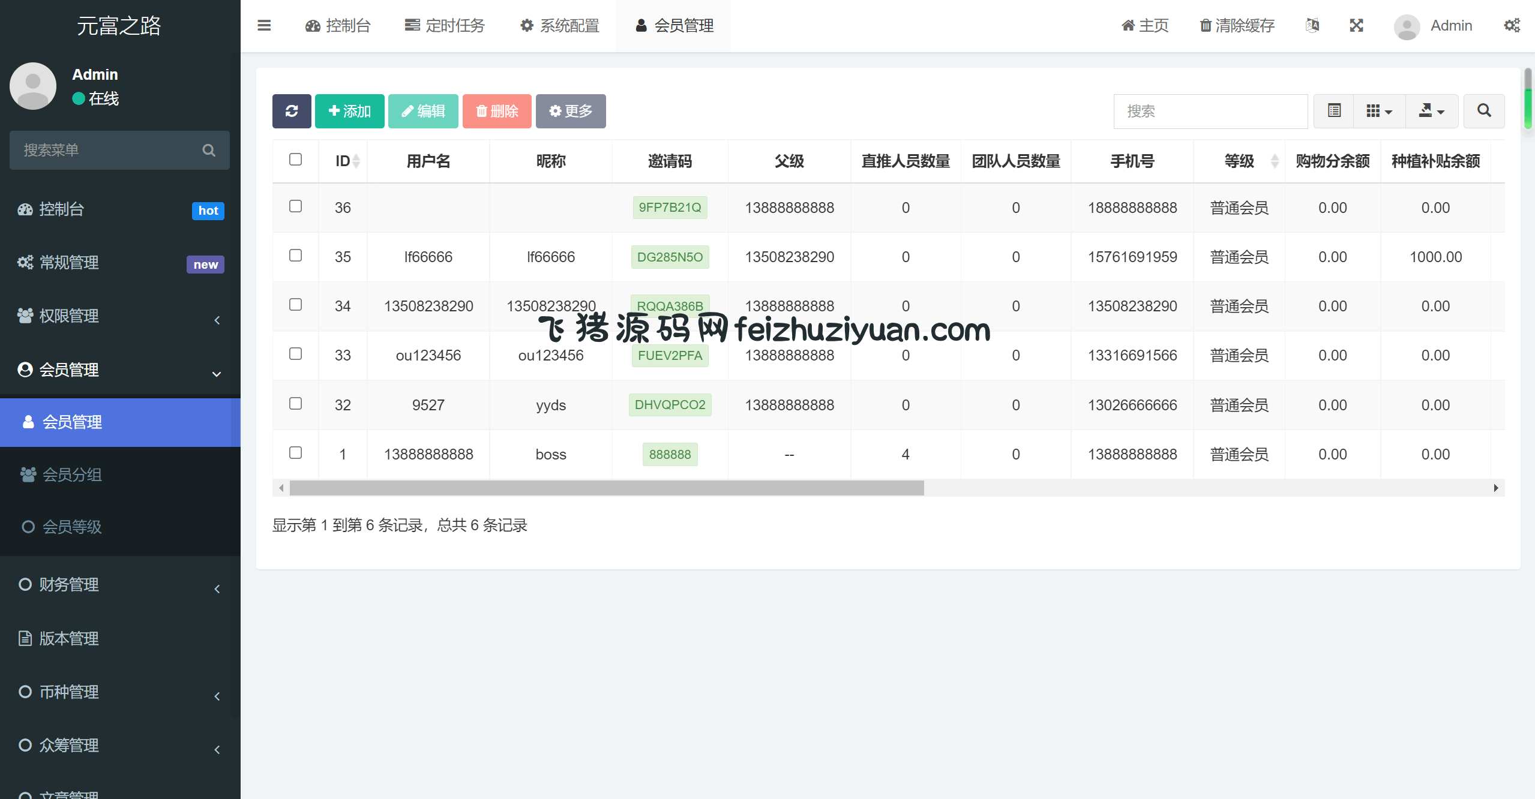Toggle the sidebar hamburger menu icon
This screenshot has width=1535, height=799.
click(x=264, y=26)
